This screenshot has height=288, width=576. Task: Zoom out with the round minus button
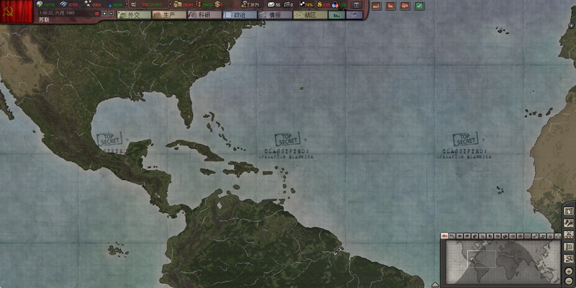[x=569, y=282]
